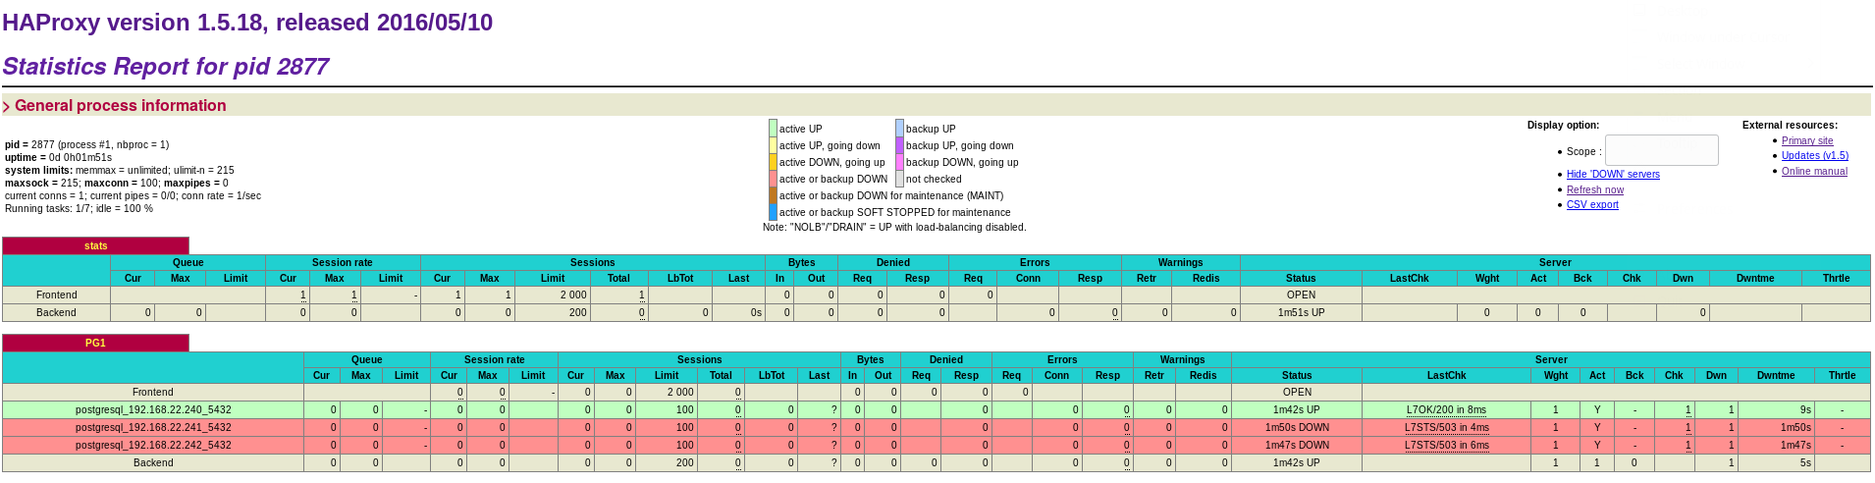The height and width of the screenshot is (483, 1875).
Task: Click the stats Frontend row label
Action: pos(56,295)
